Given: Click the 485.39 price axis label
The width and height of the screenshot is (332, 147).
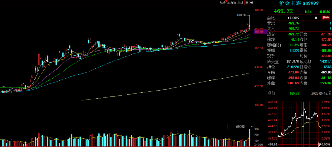Looking at the screenshot, I should click(x=259, y=10).
